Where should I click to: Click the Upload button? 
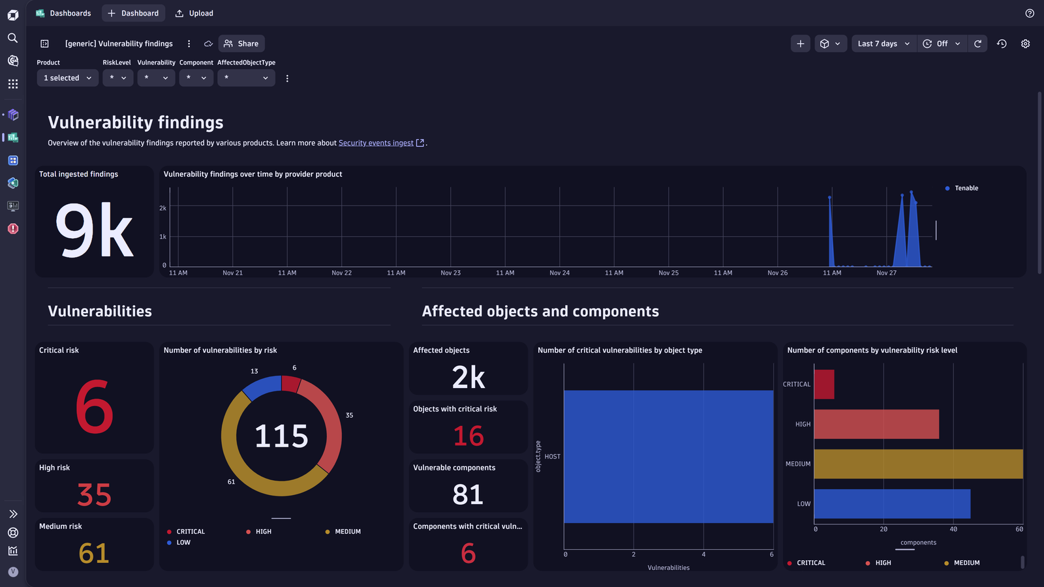point(194,13)
